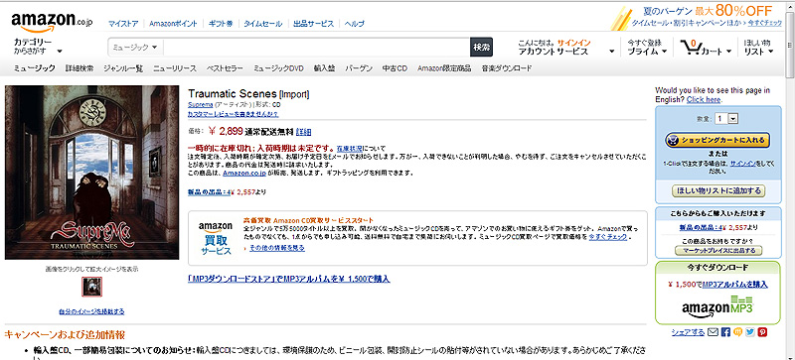Open ギフト券 in top navigation
This screenshot has width=795, height=360.
pos(221,23)
